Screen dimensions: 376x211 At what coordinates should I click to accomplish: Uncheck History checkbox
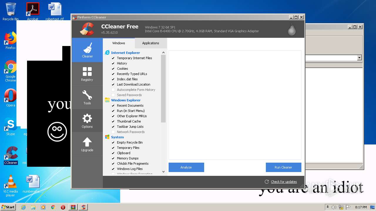coord(113,63)
